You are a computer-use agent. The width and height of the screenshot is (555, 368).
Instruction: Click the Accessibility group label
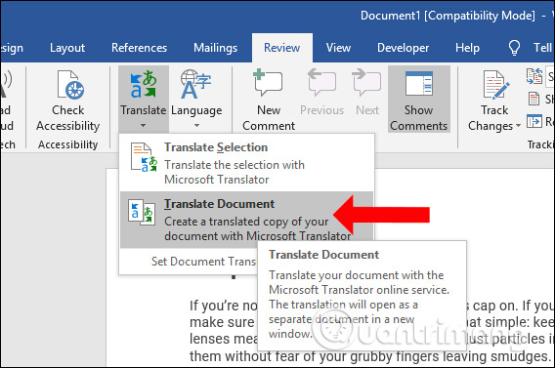(68, 144)
